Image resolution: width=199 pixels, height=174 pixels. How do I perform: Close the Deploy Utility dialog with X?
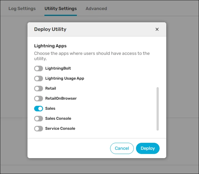tap(157, 29)
